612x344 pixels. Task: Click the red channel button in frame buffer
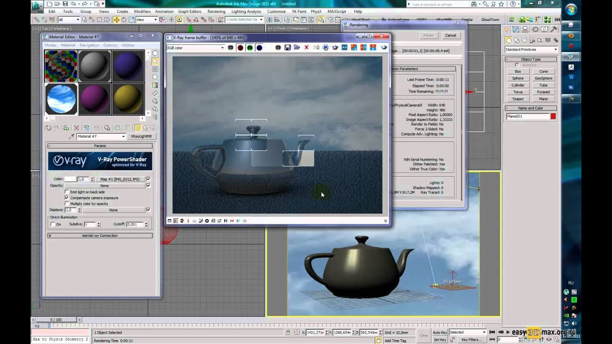[240, 48]
